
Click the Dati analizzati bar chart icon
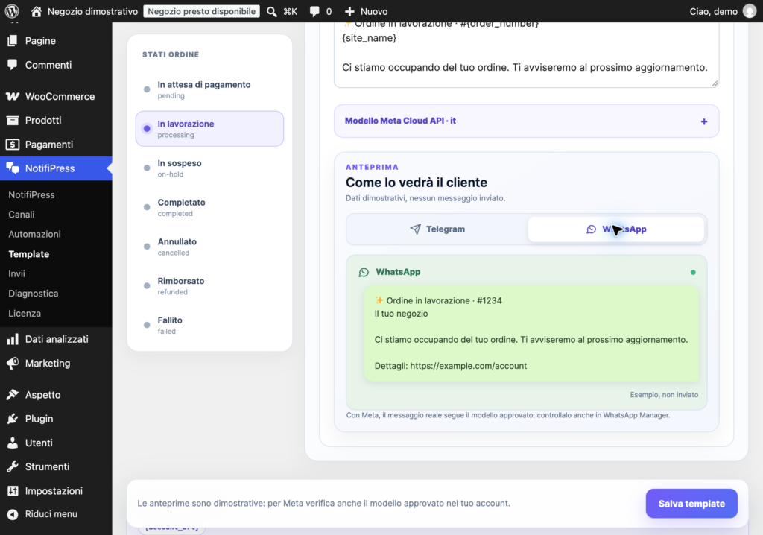click(13, 339)
